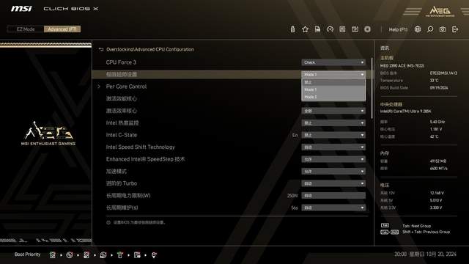Screen dimensions: 469x264
Task: Click the file/profile save icon in top toolbar
Action: 317,29
